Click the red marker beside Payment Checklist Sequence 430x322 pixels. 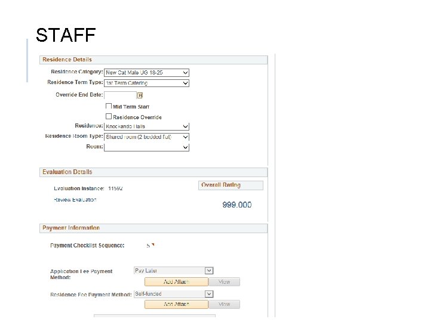coord(153,244)
